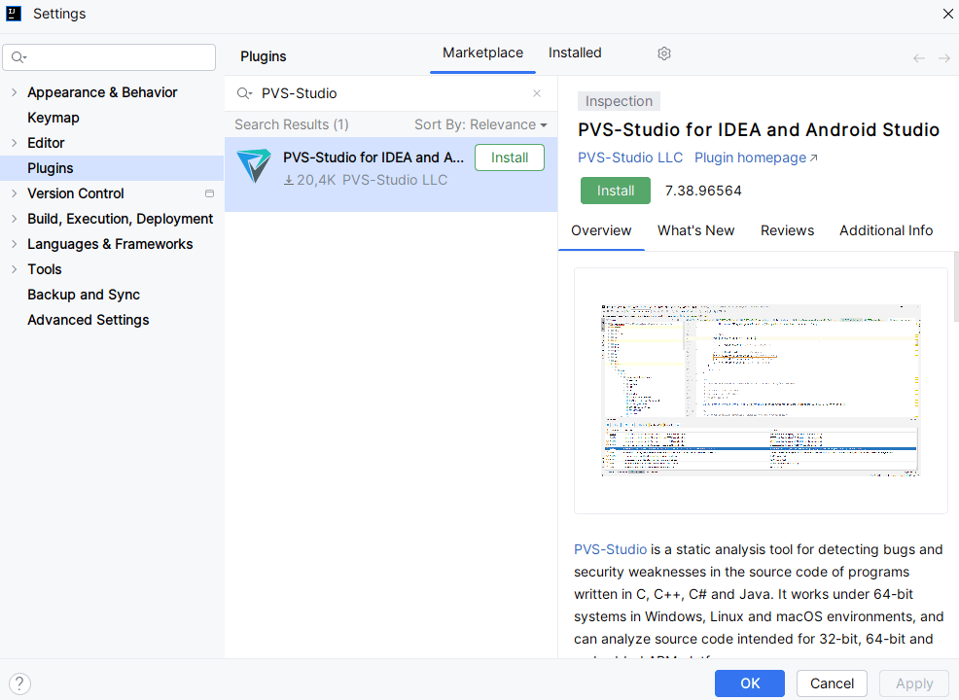Click the plugin search magnifier icon
959x700 pixels.
244,93
